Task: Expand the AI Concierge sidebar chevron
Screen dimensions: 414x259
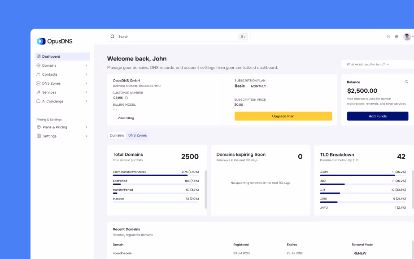Action: [x=86, y=101]
